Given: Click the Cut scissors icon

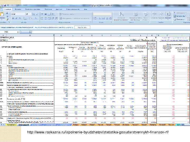Looking at the screenshot, I should (x=7, y=13).
